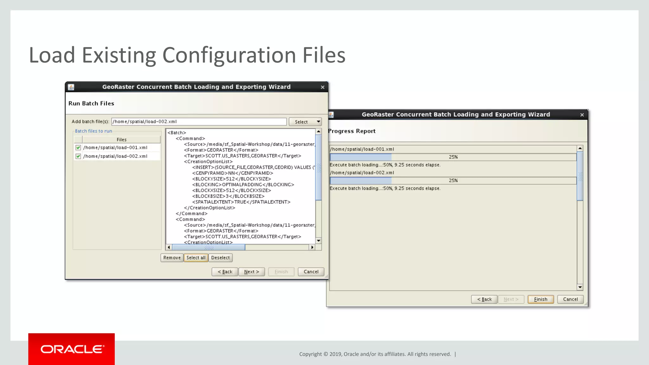Screen dimensions: 649x365
Task: Click the Files column header
Action: coord(121,140)
